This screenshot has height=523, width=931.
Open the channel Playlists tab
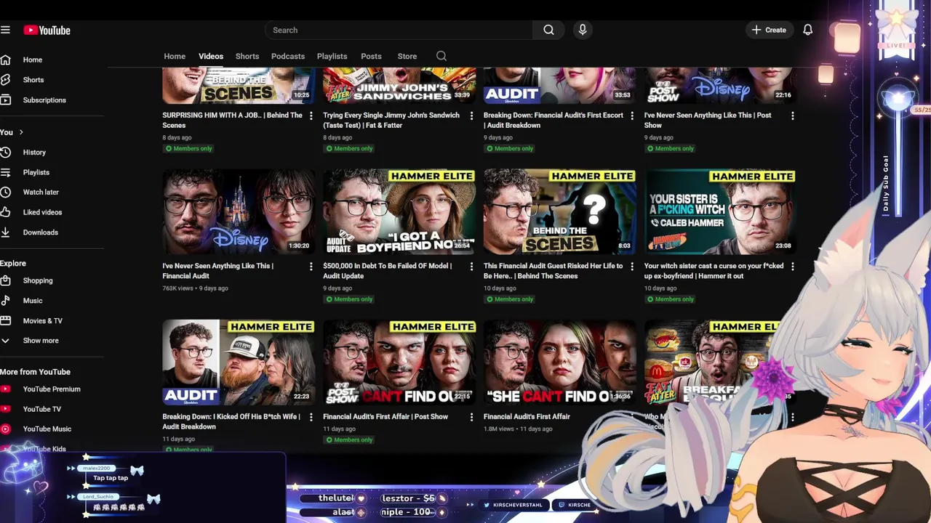[x=332, y=56]
